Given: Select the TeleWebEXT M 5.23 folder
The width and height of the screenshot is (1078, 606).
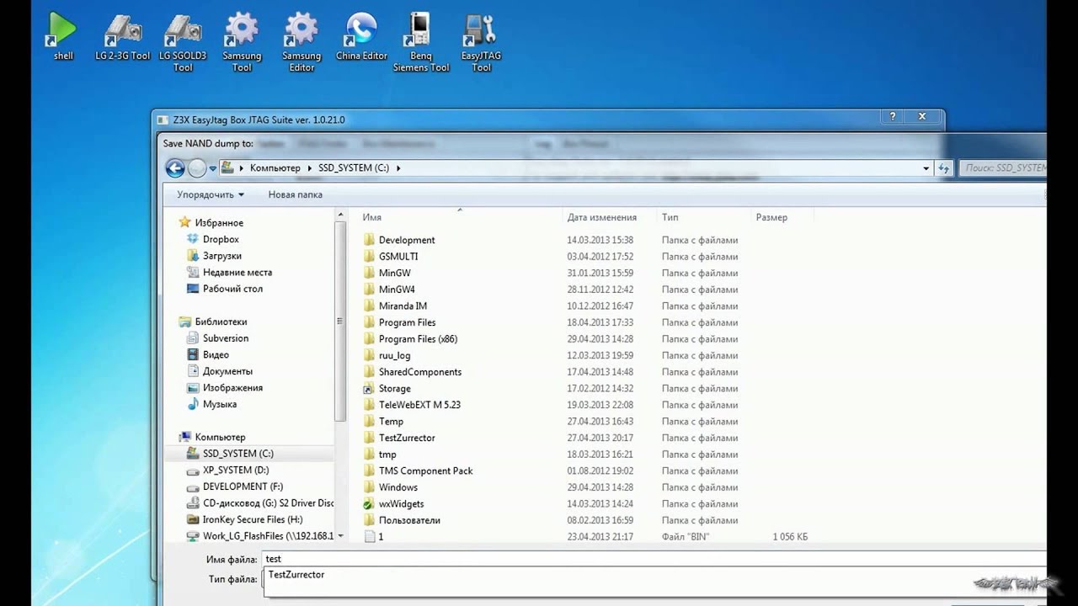Looking at the screenshot, I should pyautogui.click(x=419, y=405).
